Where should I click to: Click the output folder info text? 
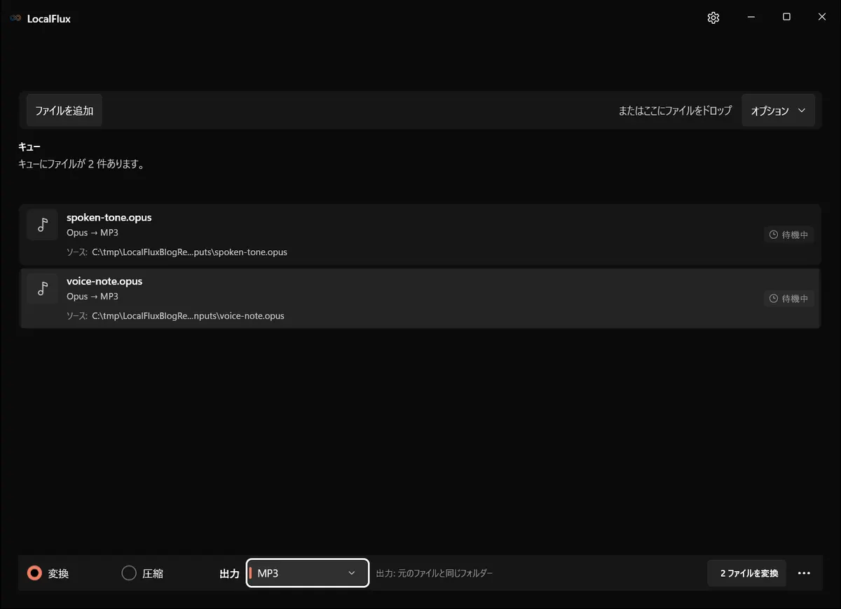click(435, 573)
